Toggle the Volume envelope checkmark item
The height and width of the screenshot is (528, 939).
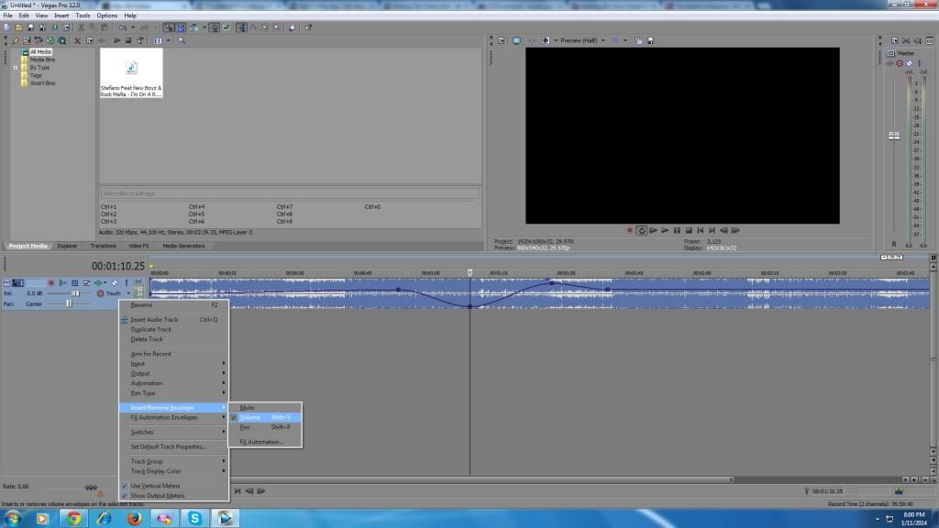click(x=265, y=417)
